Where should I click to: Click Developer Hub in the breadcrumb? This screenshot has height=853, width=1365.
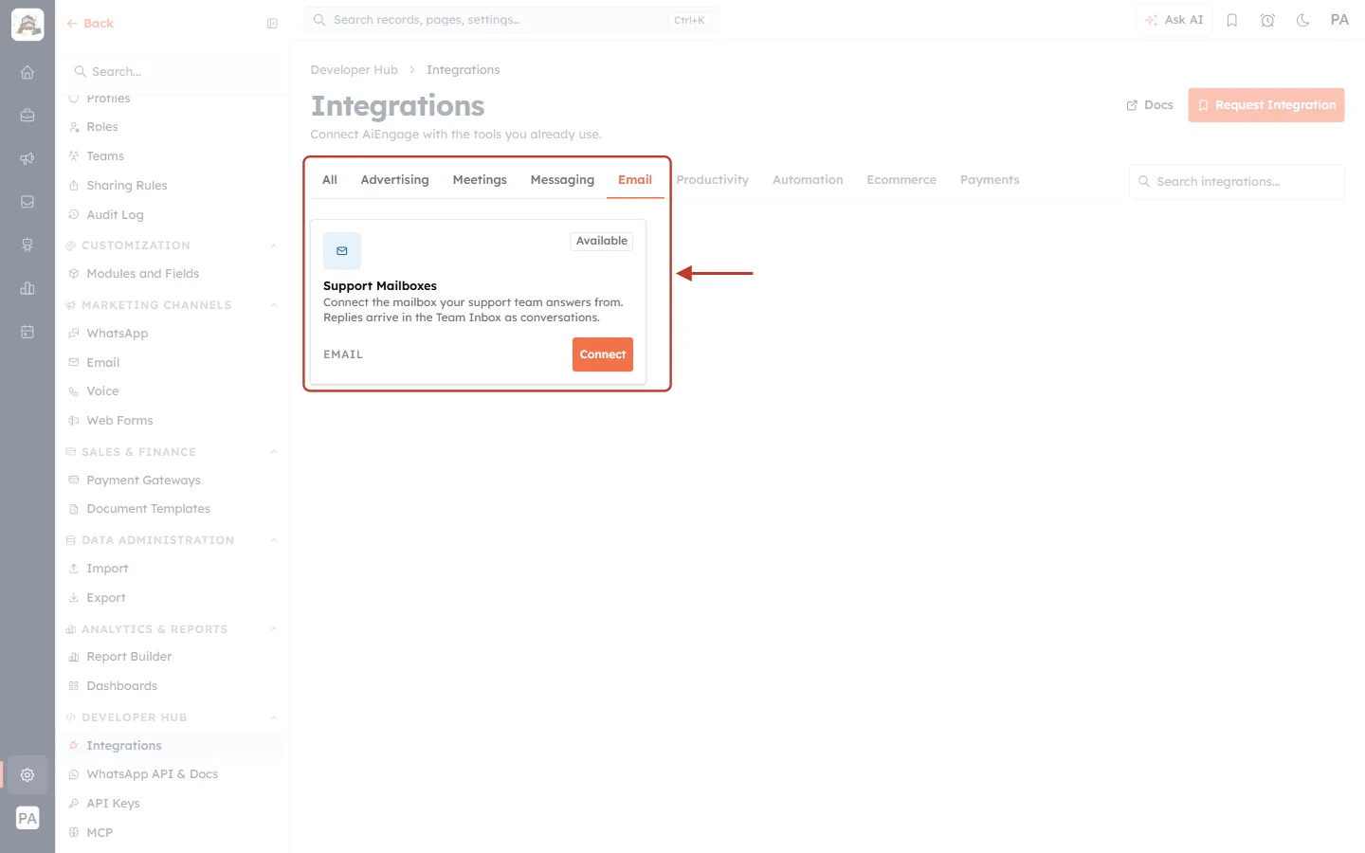(355, 70)
